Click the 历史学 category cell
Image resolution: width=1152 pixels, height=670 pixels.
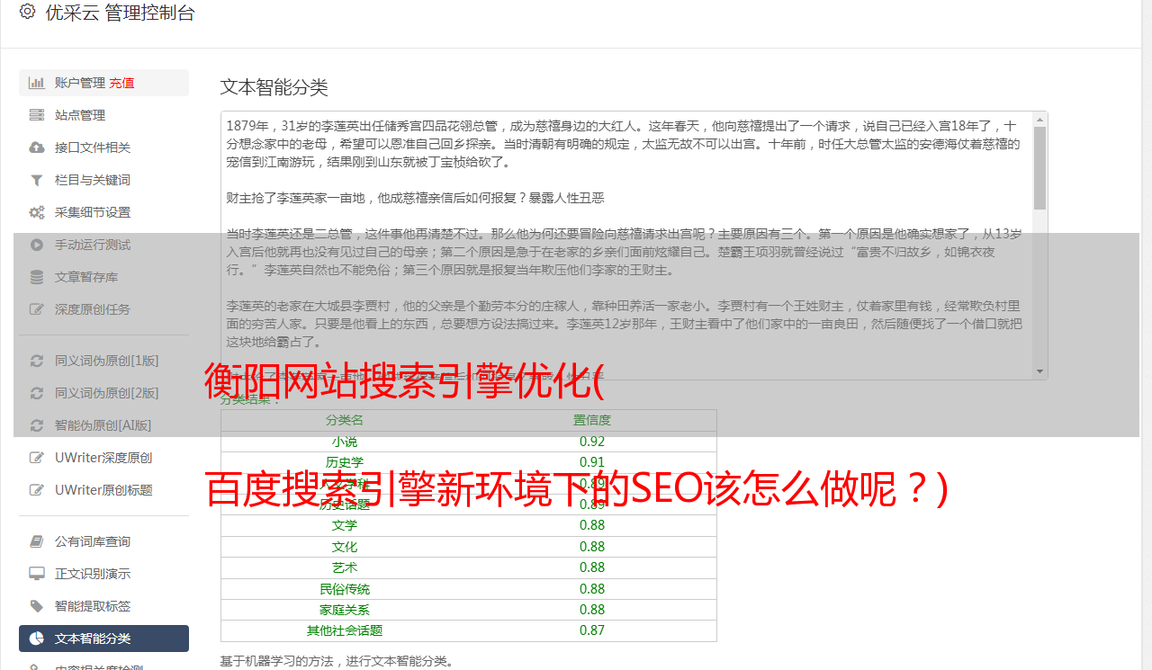tap(345, 462)
